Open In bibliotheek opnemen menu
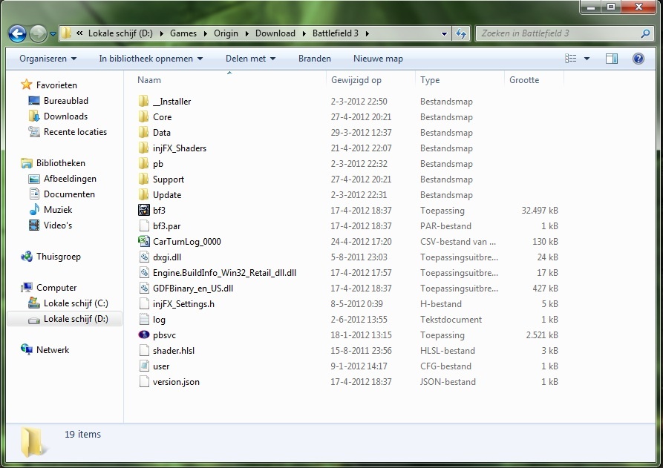The width and height of the screenshot is (663, 468). [151, 59]
